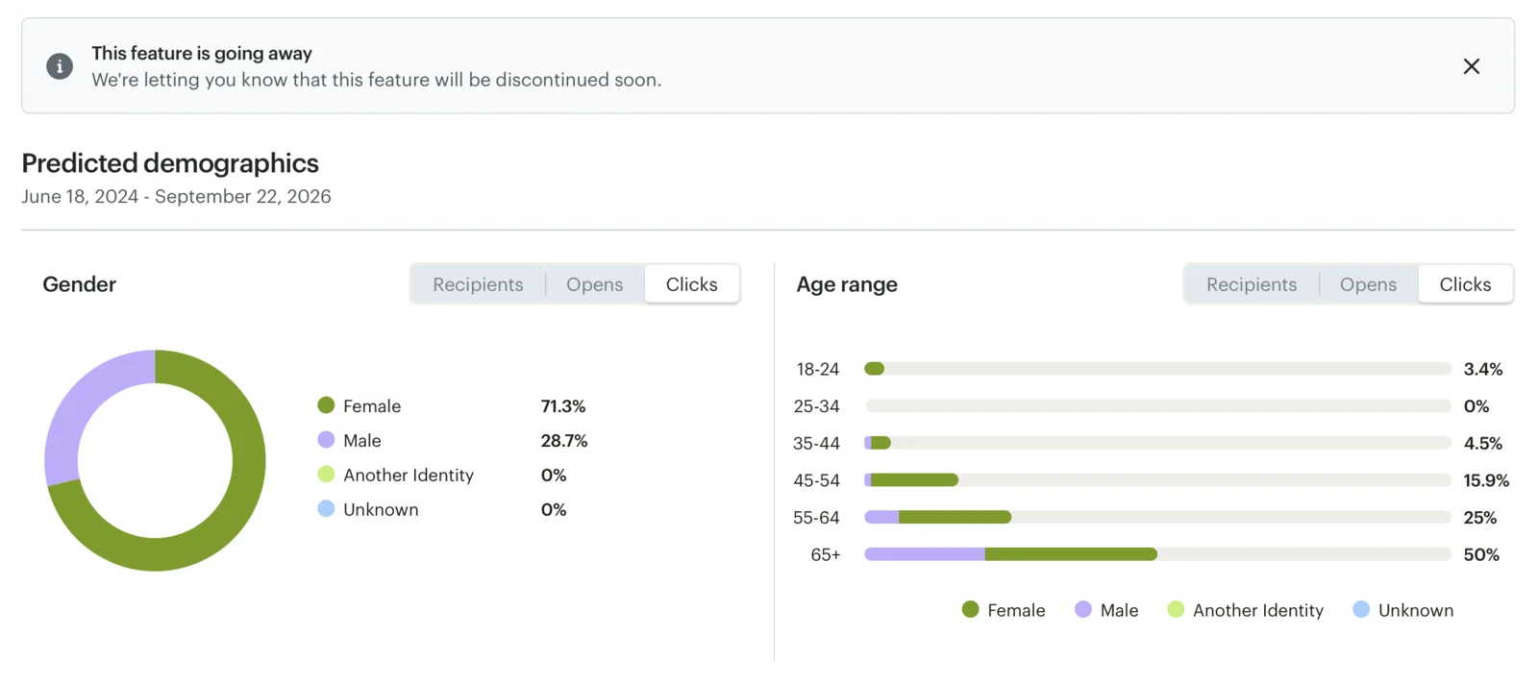Click the Age range panel title
Image resolution: width=1538 pixels, height=684 pixels.
(847, 284)
